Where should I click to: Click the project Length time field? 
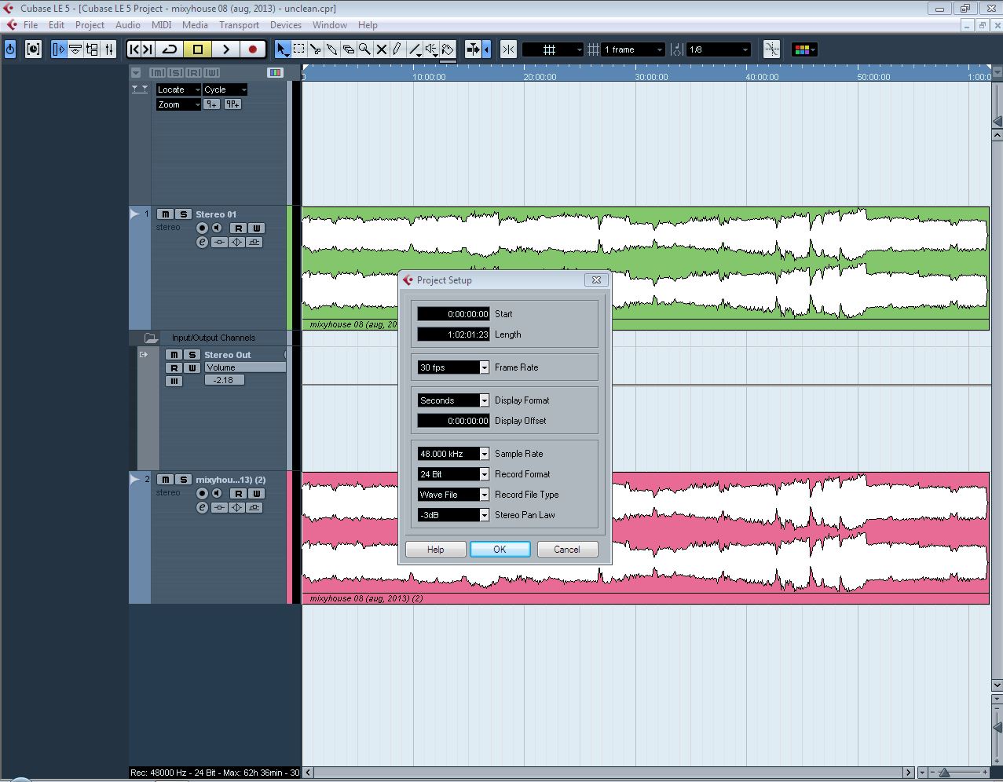point(453,334)
